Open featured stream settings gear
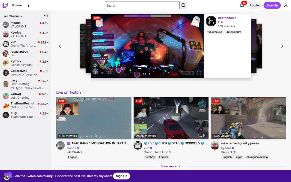 pyautogui.click(x=192, y=73)
